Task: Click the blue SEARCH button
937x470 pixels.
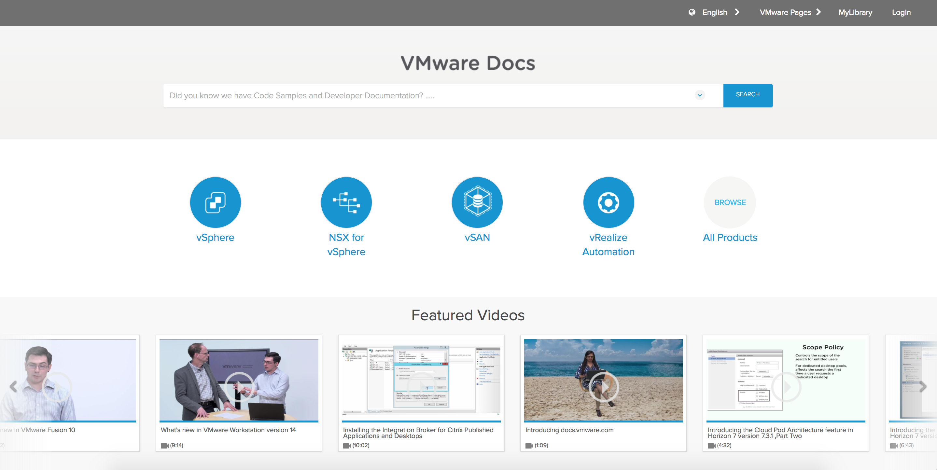Action: click(x=748, y=95)
